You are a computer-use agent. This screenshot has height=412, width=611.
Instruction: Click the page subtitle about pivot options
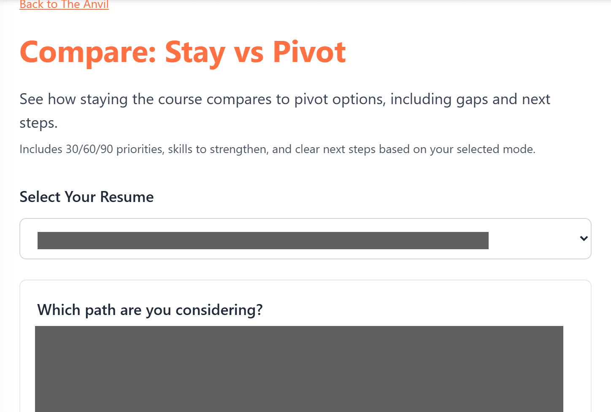tap(284, 111)
